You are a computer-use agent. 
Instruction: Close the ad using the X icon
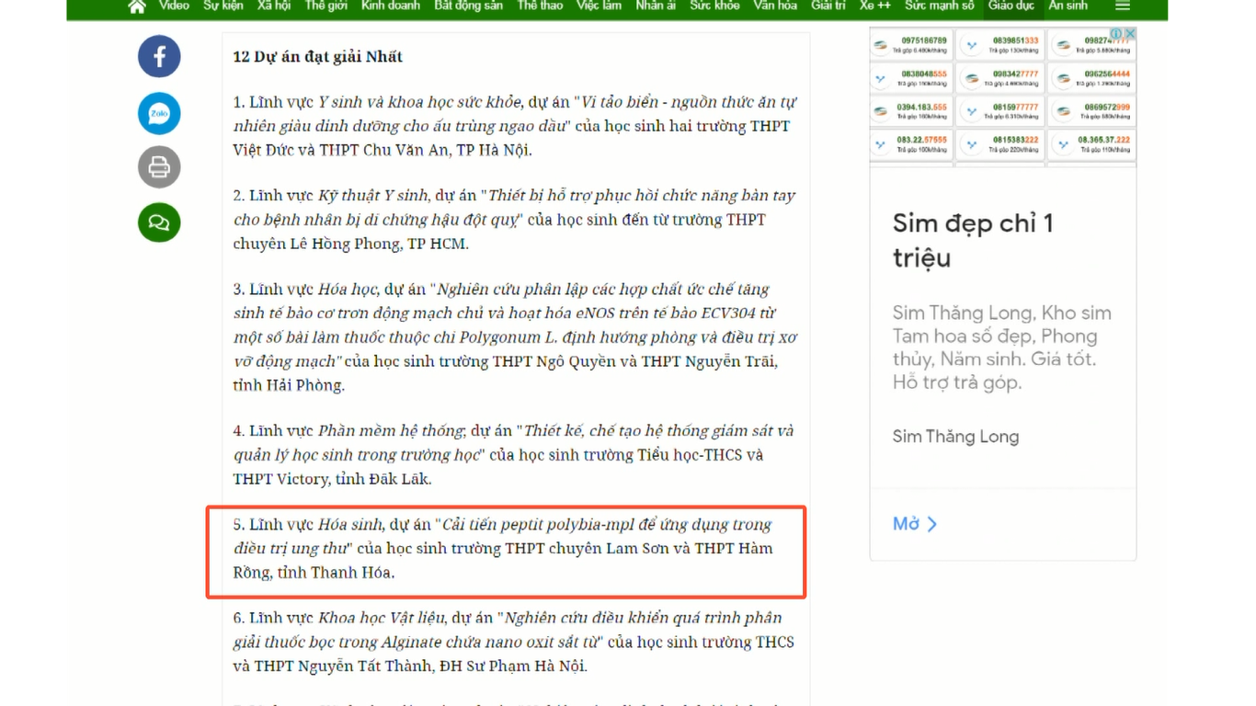1131,34
